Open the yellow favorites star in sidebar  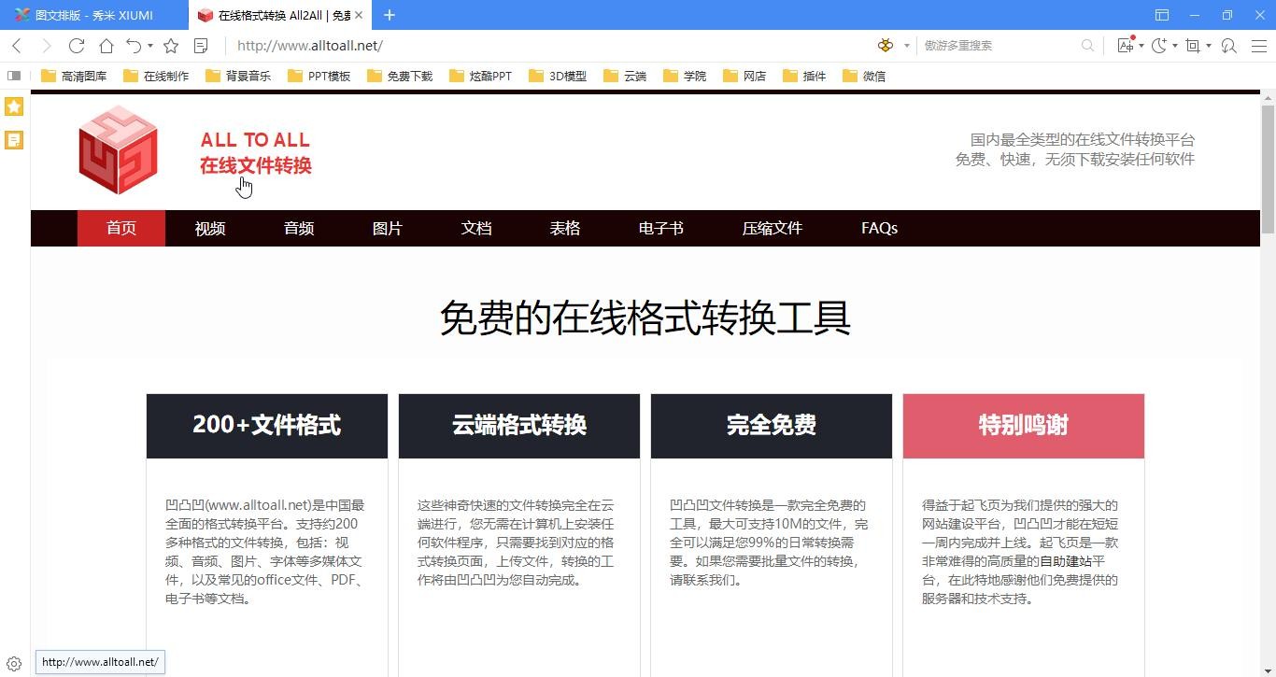coord(14,106)
